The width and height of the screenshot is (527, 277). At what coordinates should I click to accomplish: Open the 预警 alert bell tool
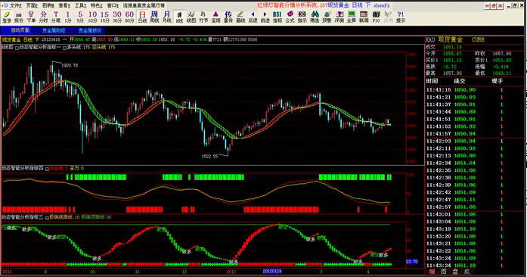tap(327, 17)
